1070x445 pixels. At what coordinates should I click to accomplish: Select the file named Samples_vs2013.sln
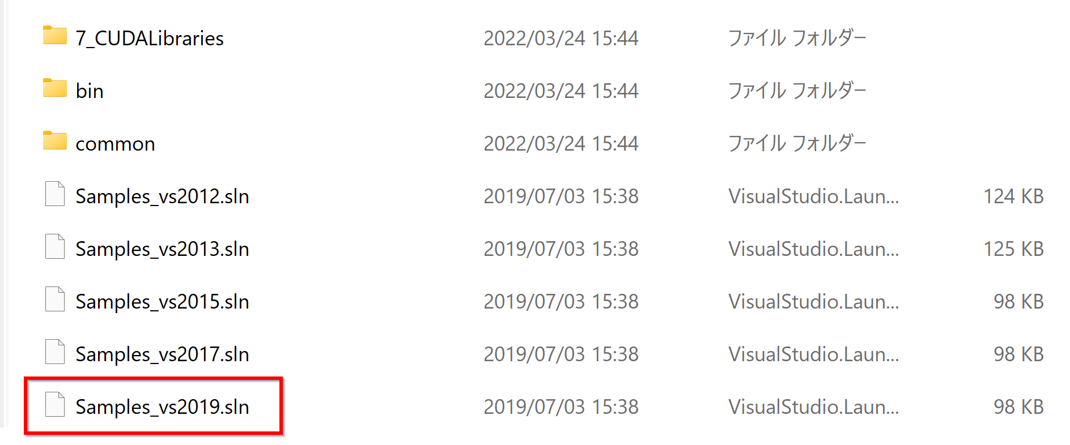pyautogui.click(x=163, y=249)
